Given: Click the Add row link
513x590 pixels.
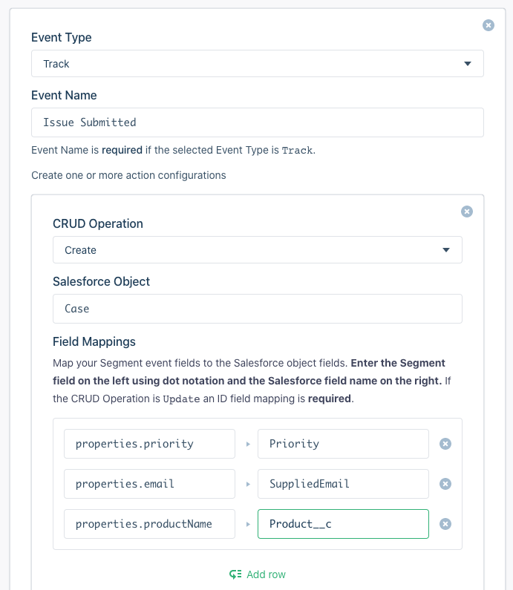Looking at the screenshot, I should (266, 574).
